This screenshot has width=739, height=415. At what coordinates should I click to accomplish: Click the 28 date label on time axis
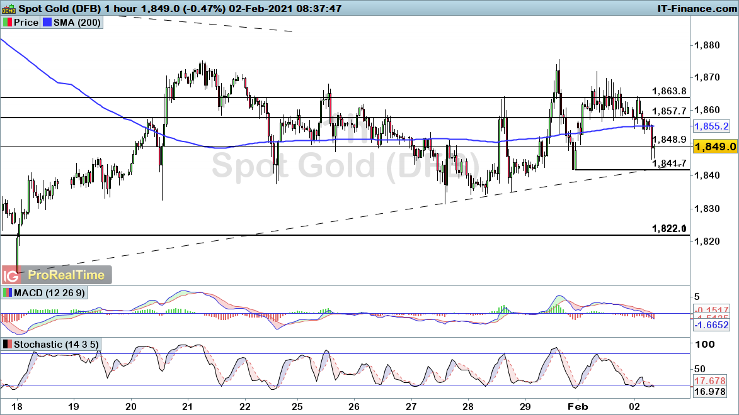click(x=467, y=407)
